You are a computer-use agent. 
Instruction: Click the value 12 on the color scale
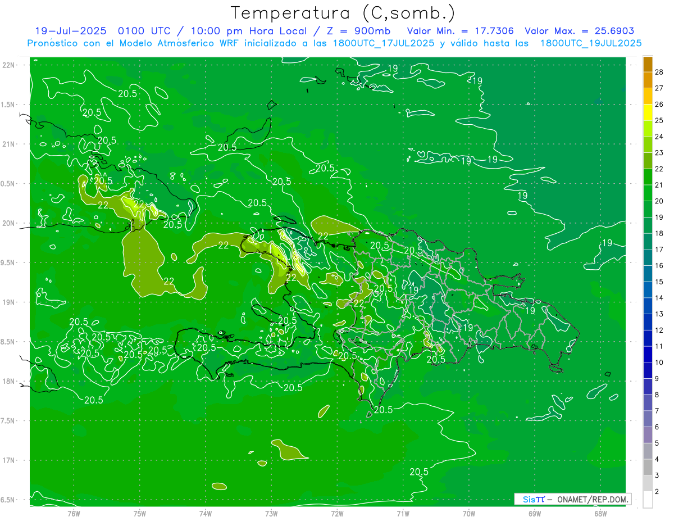[x=659, y=330]
